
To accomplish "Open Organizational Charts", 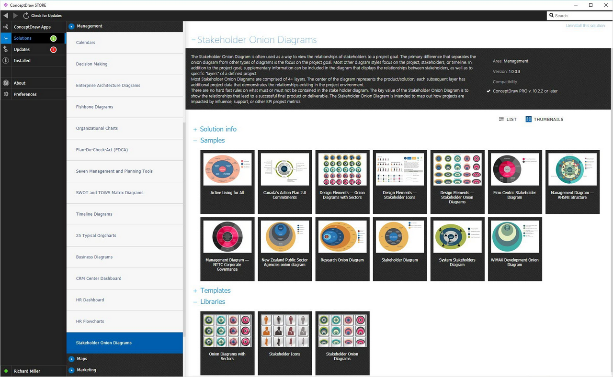I will pyautogui.click(x=125, y=129).
